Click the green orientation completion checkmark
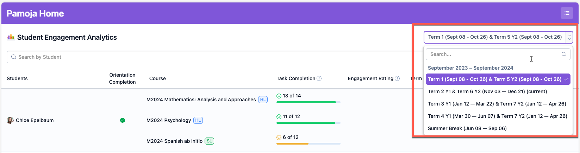 123,120
